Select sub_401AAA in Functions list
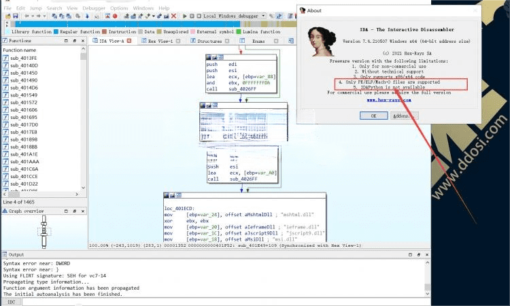 click(x=24, y=162)
